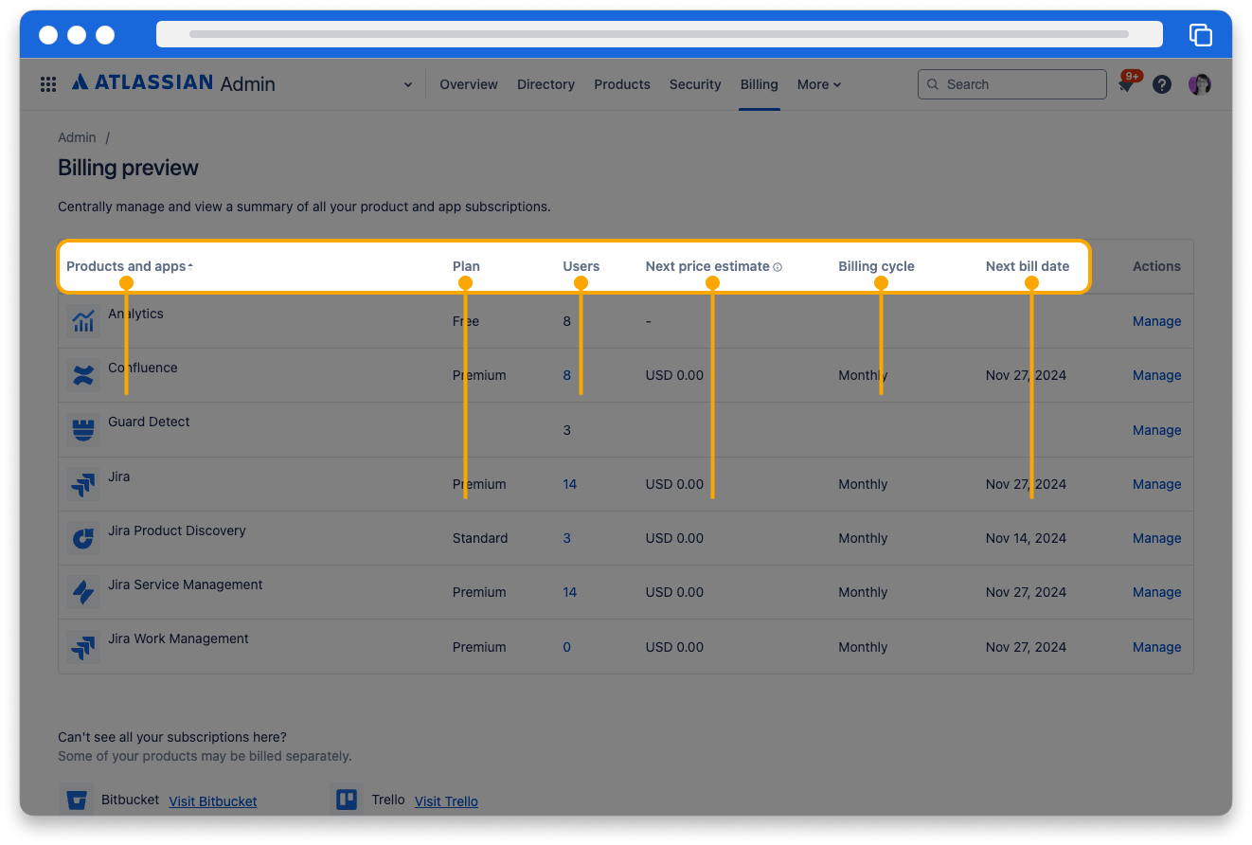Open Jira Work Management users count 0

pos(567,647)
